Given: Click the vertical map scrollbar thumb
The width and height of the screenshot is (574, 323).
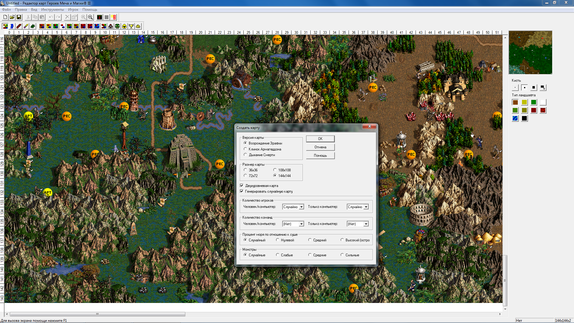Looking at the screenshot, I should (505, 281).
